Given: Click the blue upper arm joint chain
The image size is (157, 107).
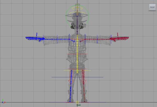Looking at the screenshot, I should coord(60,40).
